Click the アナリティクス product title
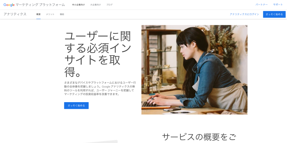287x143 pixels. click(15, 14)
